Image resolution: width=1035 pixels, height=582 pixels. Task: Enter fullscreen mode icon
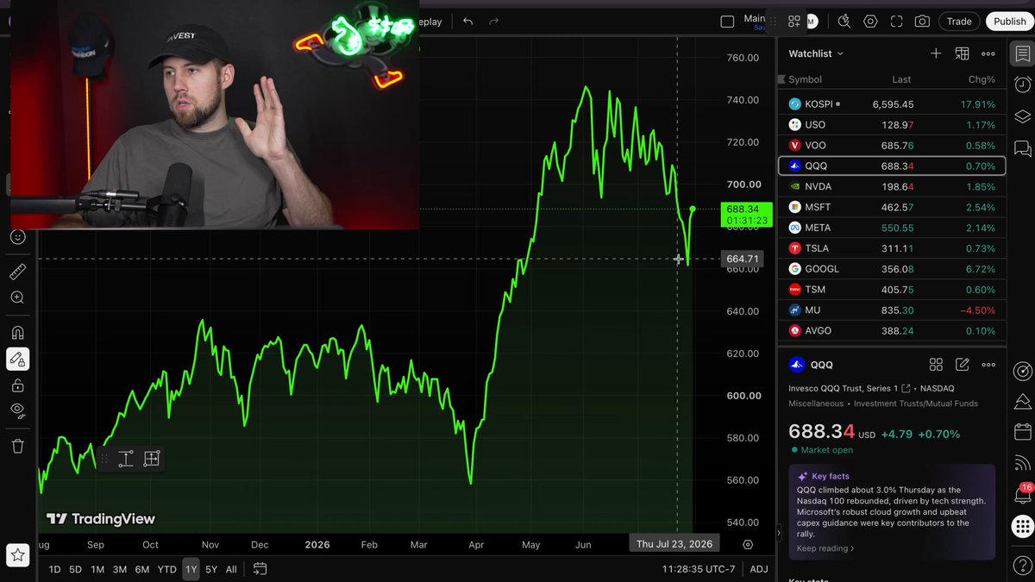(896, 22)
